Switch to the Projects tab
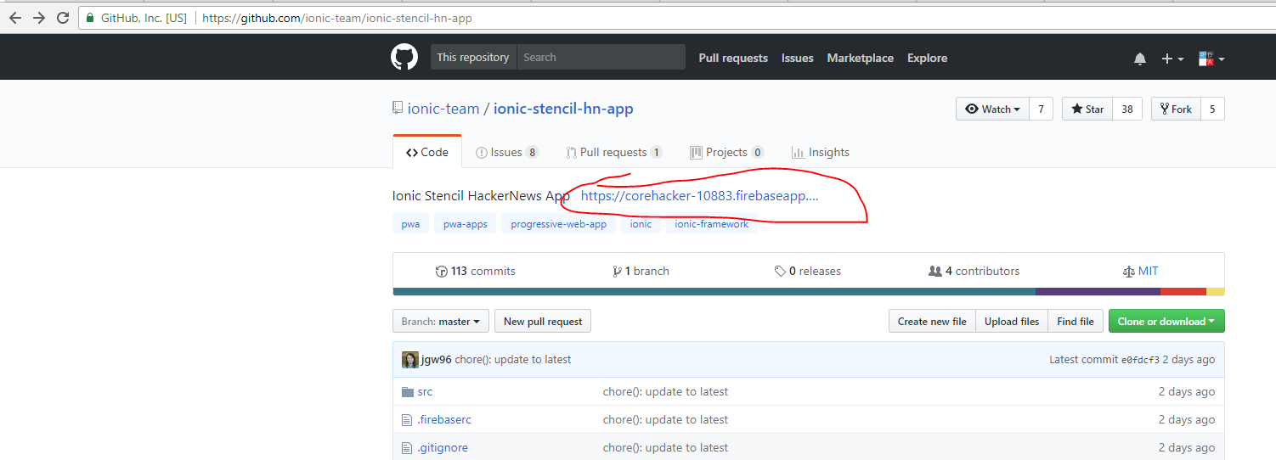The height and width of the screenshot is (460, 1276). 726,152
